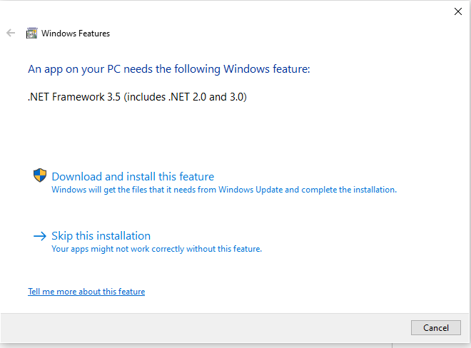Click the Windows Features title text

point(76,34)
